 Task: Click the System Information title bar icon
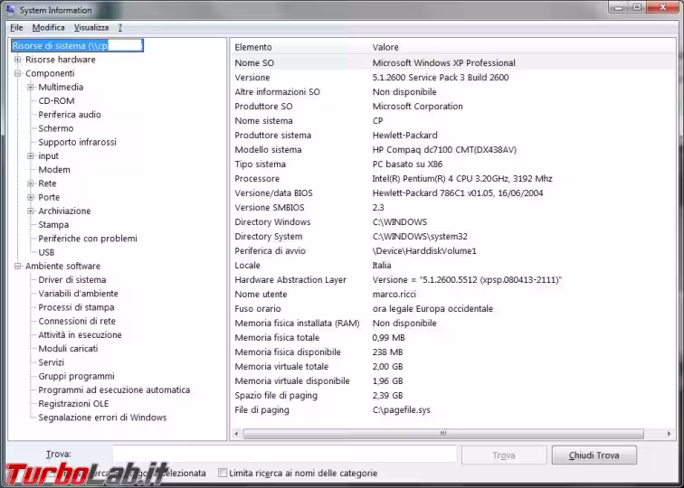[10, 9]
